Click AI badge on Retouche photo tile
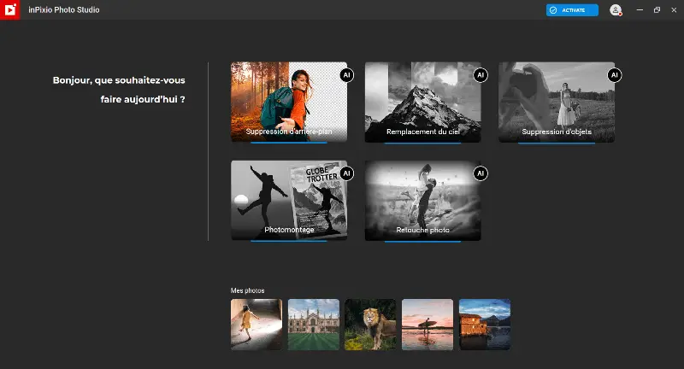Viewport: 684px width, 369px height. [481, 173]
